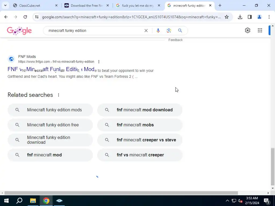Search fnf vs minecraft creeper
The height and width of the screenshot is (206, 275).
[140, 155]
